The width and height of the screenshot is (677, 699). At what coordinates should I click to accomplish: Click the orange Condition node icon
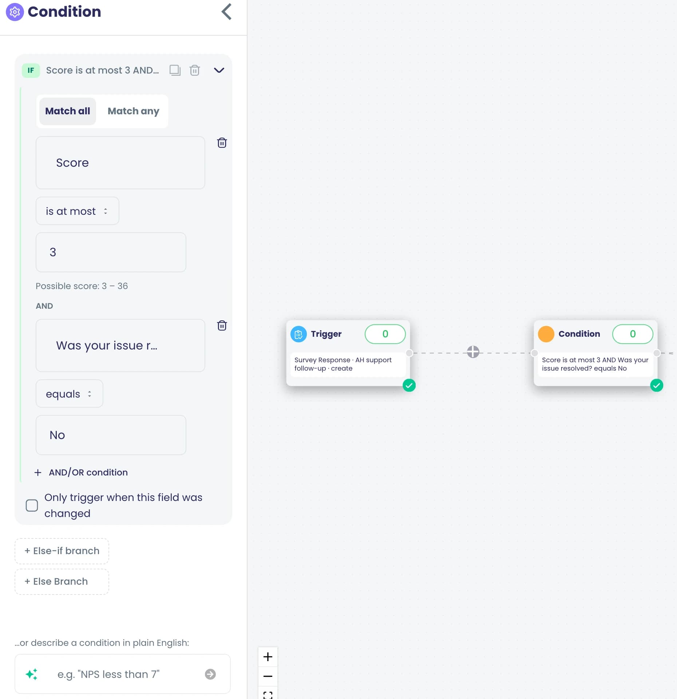pyautogui.click(x=546, y=334)
